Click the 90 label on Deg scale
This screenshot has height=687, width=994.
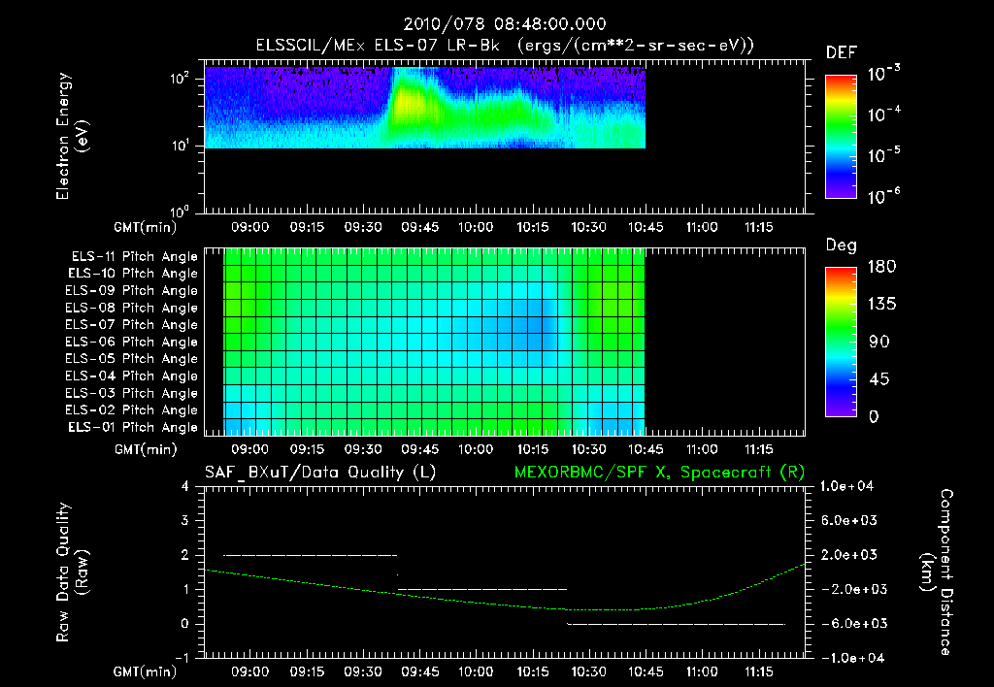click(x=879, y=342)
